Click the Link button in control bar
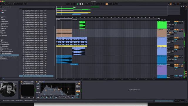Image resolution: width=188 pixels, height=106 pixels. 2,4
